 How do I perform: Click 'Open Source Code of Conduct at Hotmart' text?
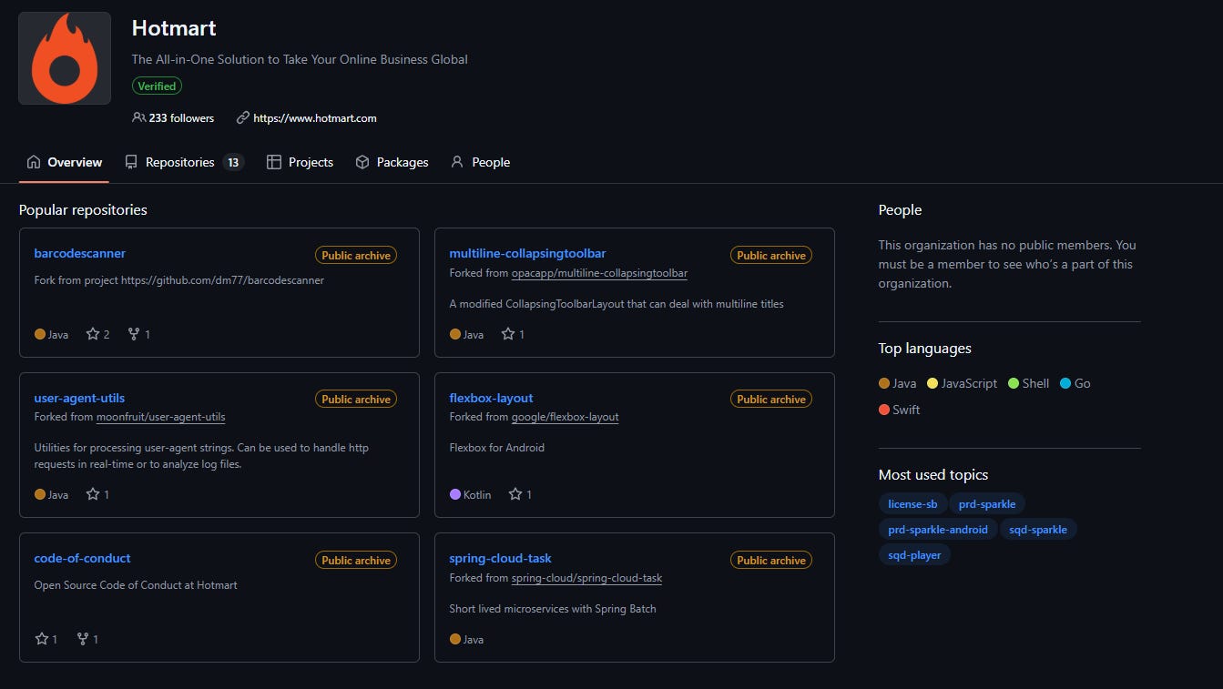(x=136, y=584)
